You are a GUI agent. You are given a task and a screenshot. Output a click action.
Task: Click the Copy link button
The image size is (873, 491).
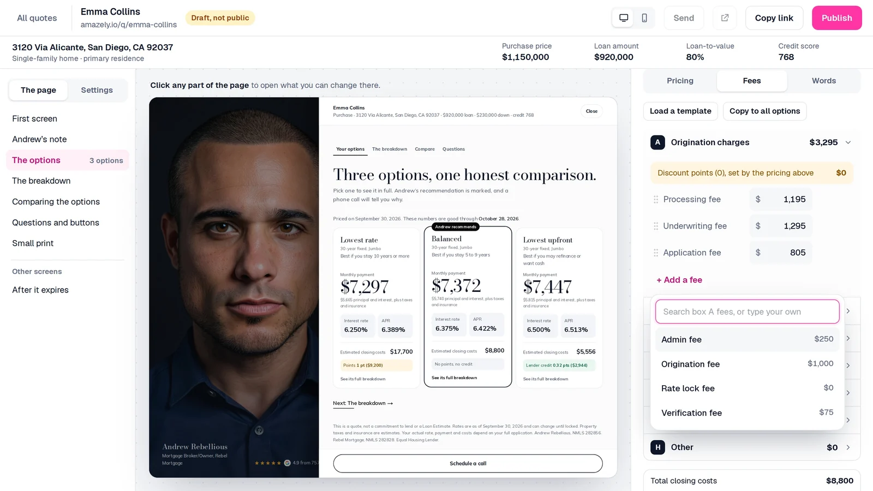coord(774,18)
